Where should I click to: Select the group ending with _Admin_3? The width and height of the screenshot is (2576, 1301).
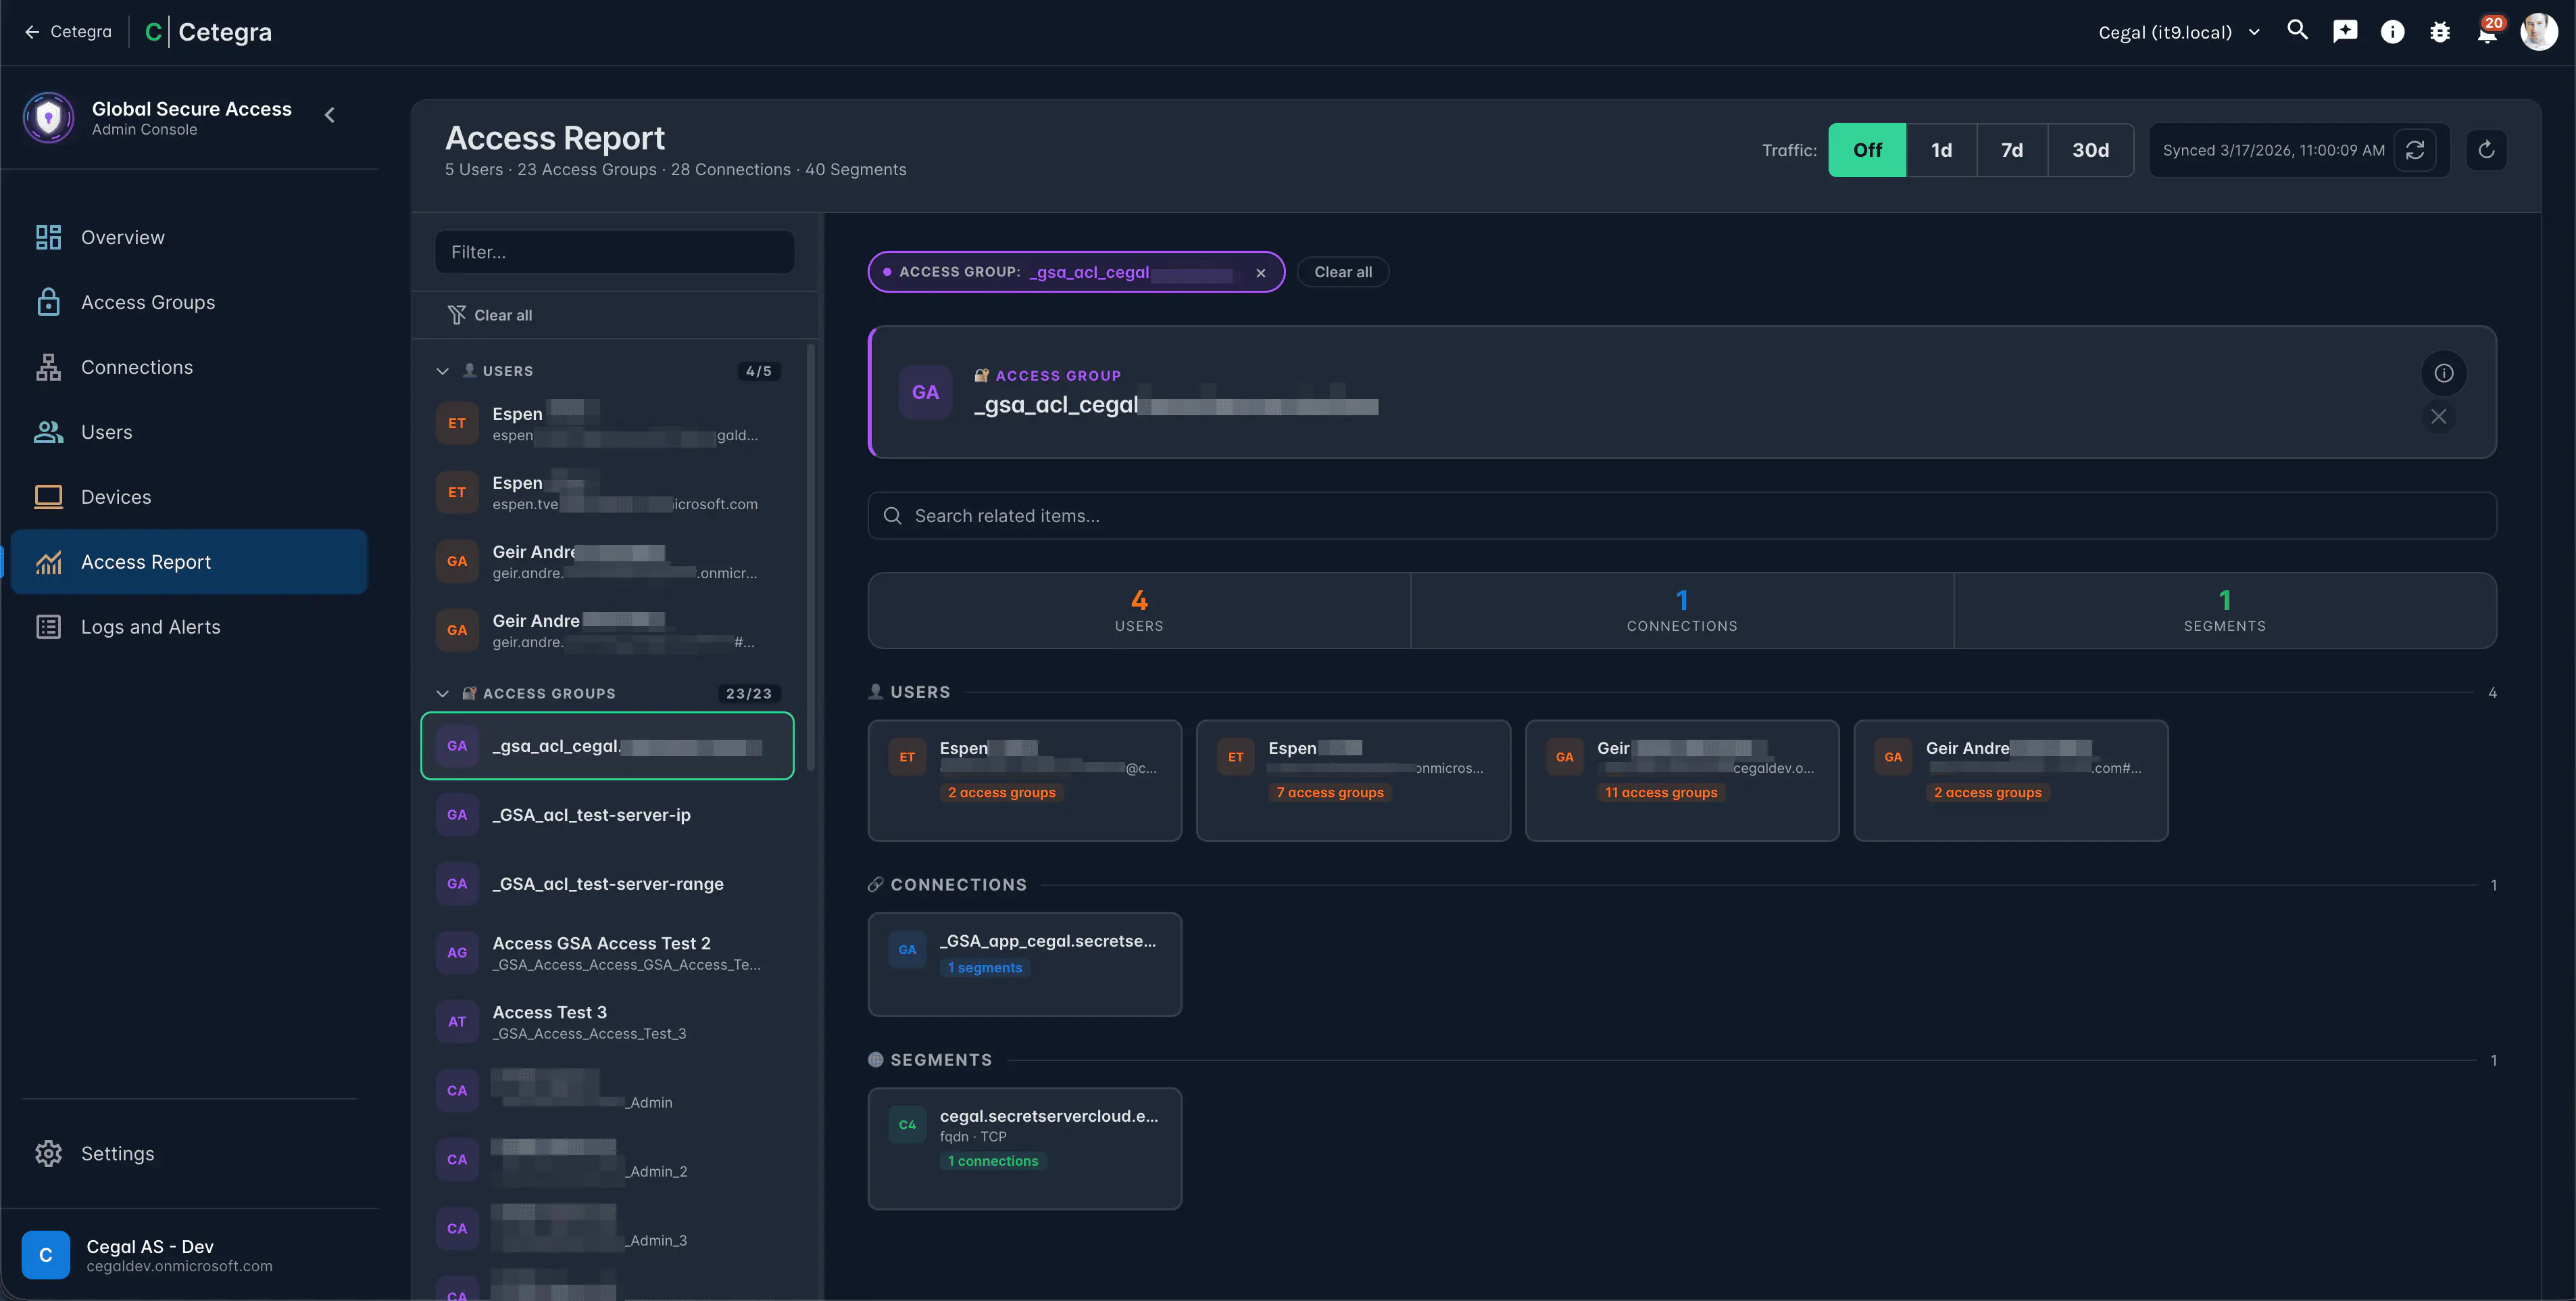pyautogui.click(x=607, y=1229)
